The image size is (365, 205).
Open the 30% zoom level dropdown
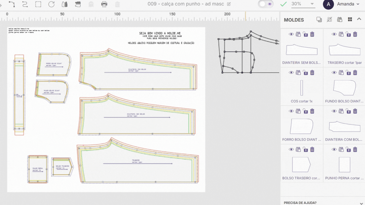click(303, 4)
